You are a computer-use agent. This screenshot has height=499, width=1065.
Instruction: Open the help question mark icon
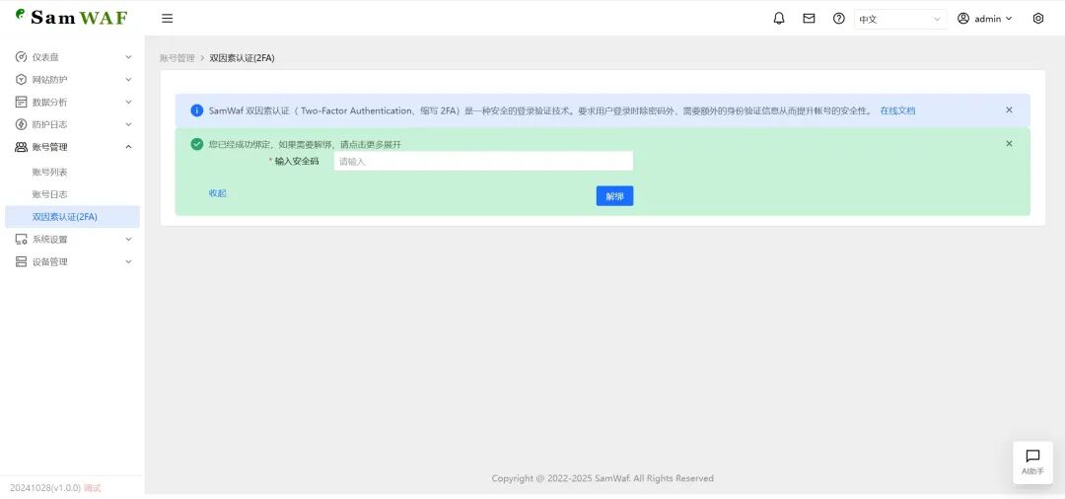(x=839, y=19)
